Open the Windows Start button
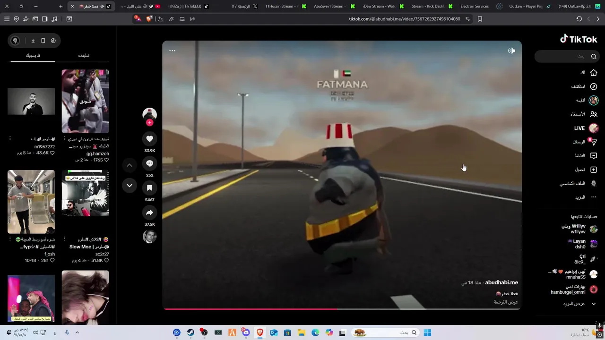Viewport: 605px width, 340px height. click(x=427, y=332)
